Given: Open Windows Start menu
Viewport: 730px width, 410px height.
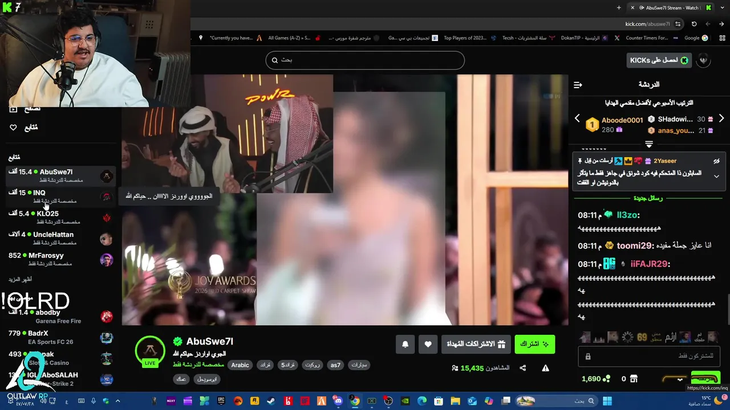Looking at the screenshot, I should pyautogui.click(x=607, y=401).
